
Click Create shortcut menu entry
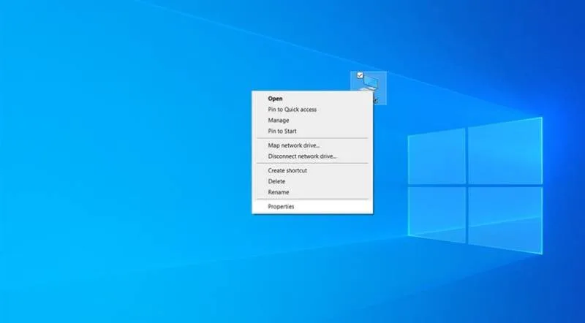tap(312, 170)
